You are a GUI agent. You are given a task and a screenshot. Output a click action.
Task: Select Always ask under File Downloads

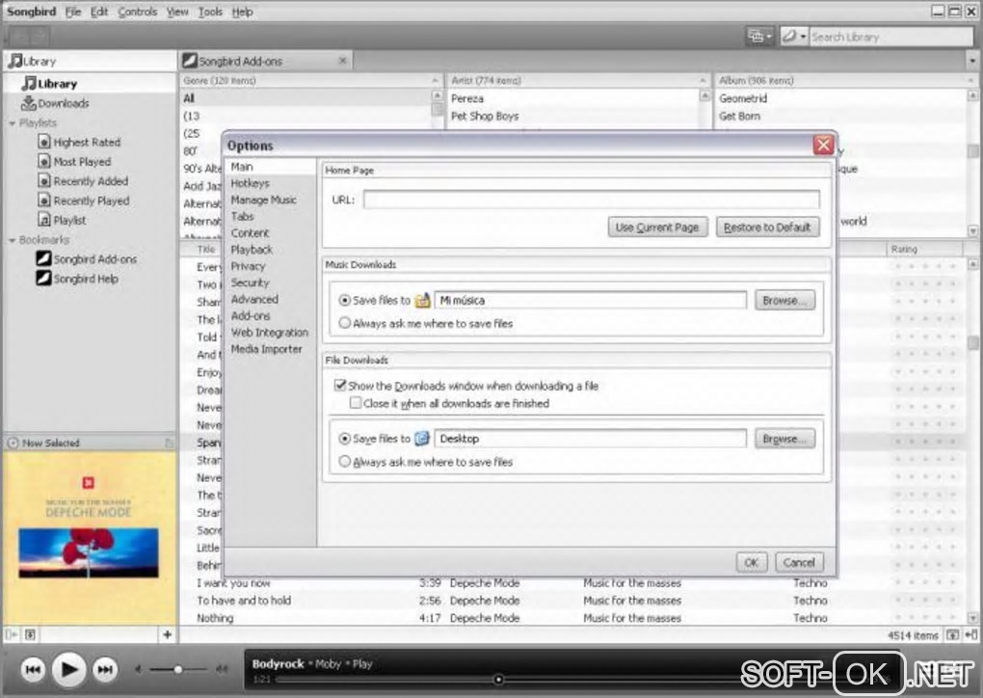tap(344, 462)
